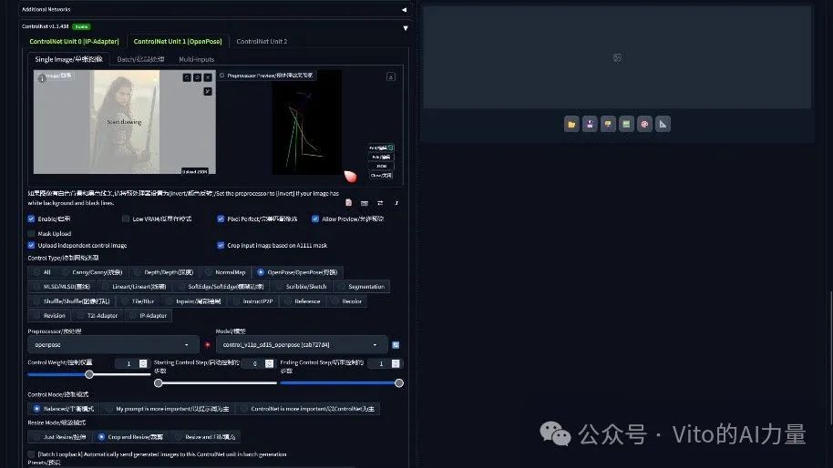833x468 pixels.
Task: Select the SoftEdge control type
Action: click(221, 287)
